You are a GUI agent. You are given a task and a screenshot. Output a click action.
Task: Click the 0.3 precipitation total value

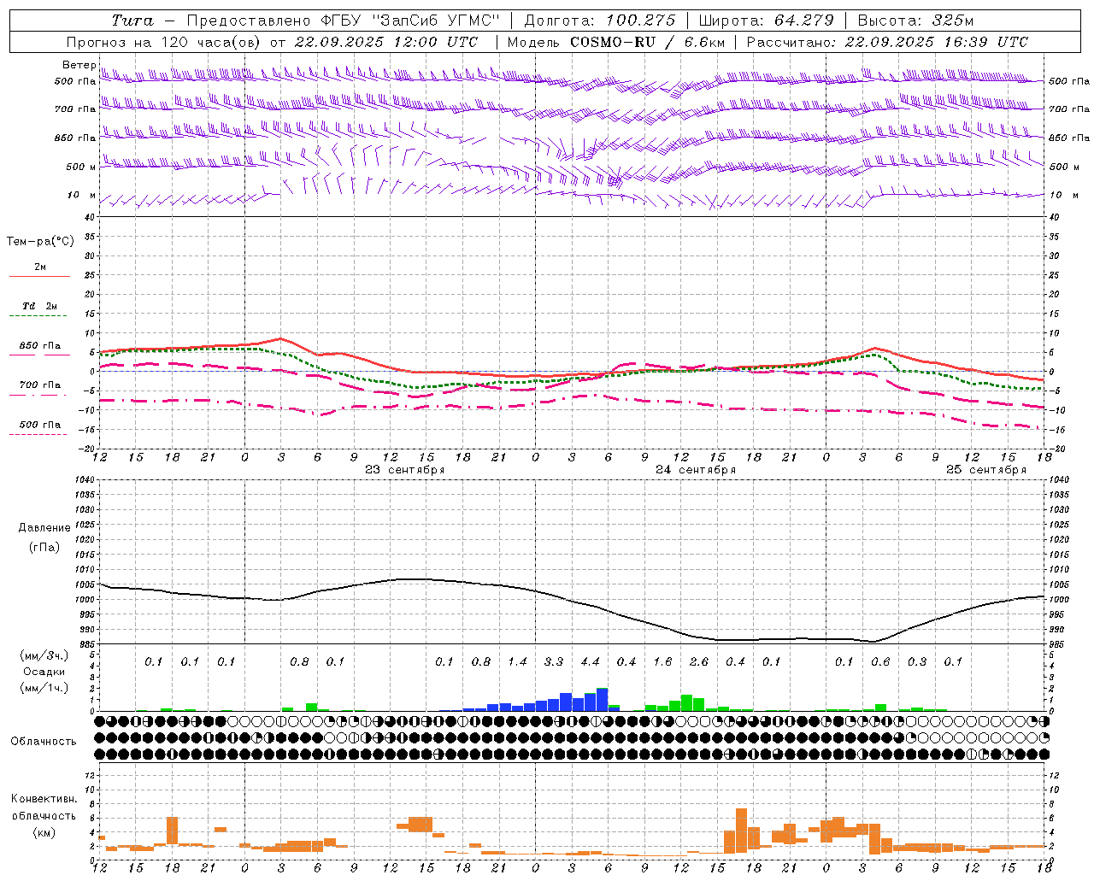pos(917,661)
